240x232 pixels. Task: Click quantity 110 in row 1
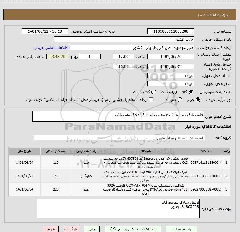tap(56, 163)
